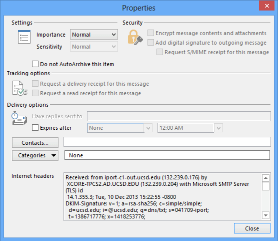
Task: Expand the 12:00 AM time dropdown
Action: 218,128
